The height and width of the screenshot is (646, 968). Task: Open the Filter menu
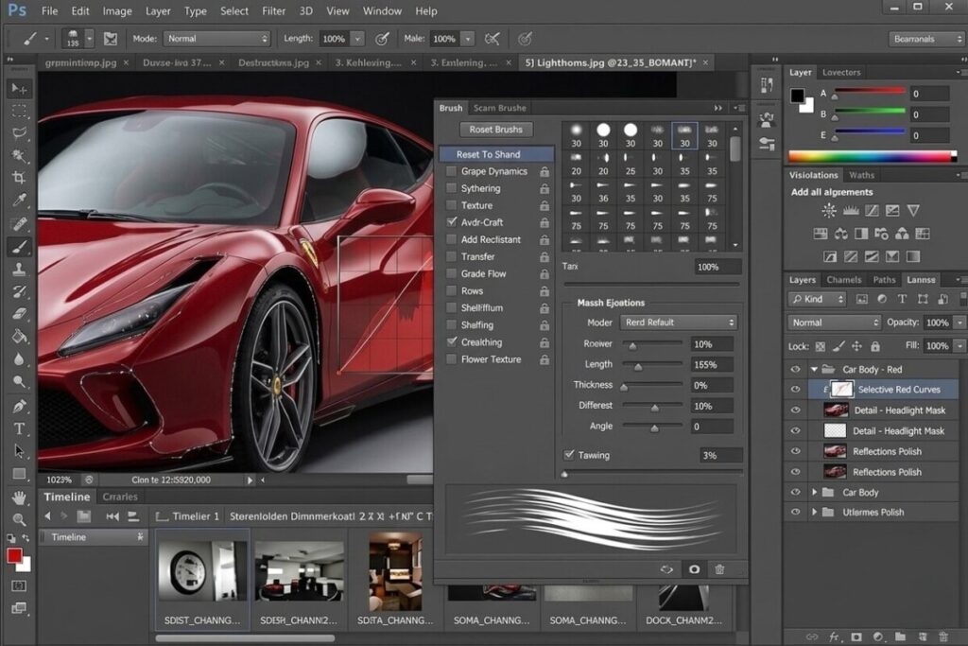[273, 10]
